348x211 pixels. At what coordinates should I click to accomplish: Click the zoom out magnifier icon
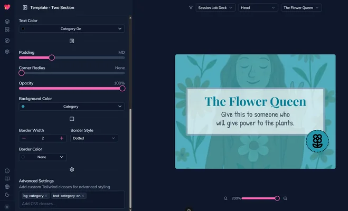225,198
